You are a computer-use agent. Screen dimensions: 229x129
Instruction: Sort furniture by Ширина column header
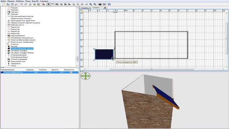pyautogui.click(x=30, y=70)
